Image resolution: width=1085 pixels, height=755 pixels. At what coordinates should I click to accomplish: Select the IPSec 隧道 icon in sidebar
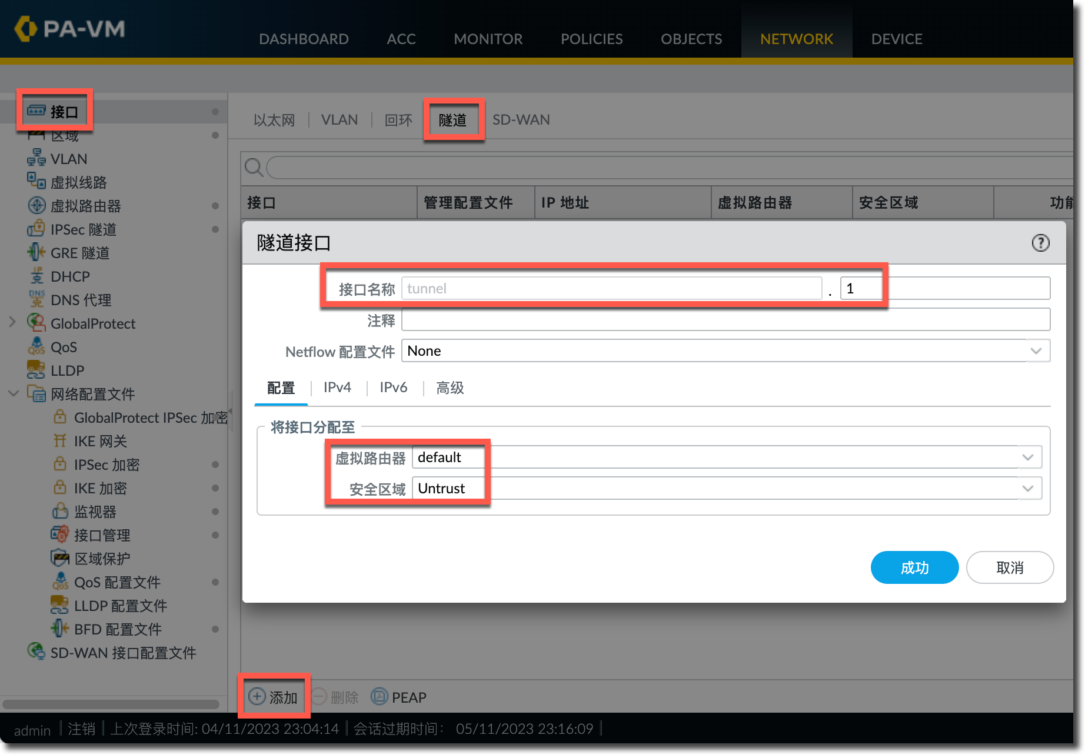(36, 229)
